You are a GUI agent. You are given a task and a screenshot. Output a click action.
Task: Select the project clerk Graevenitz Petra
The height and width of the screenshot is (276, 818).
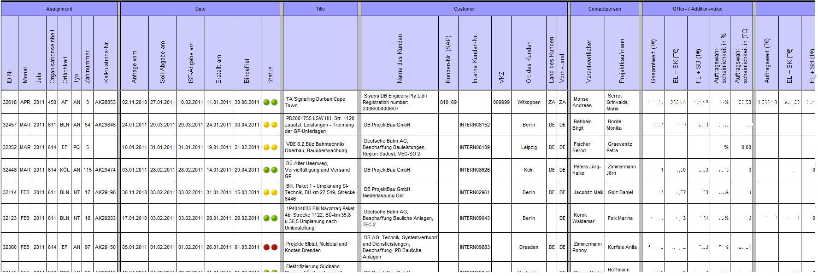tap(619, 147)
